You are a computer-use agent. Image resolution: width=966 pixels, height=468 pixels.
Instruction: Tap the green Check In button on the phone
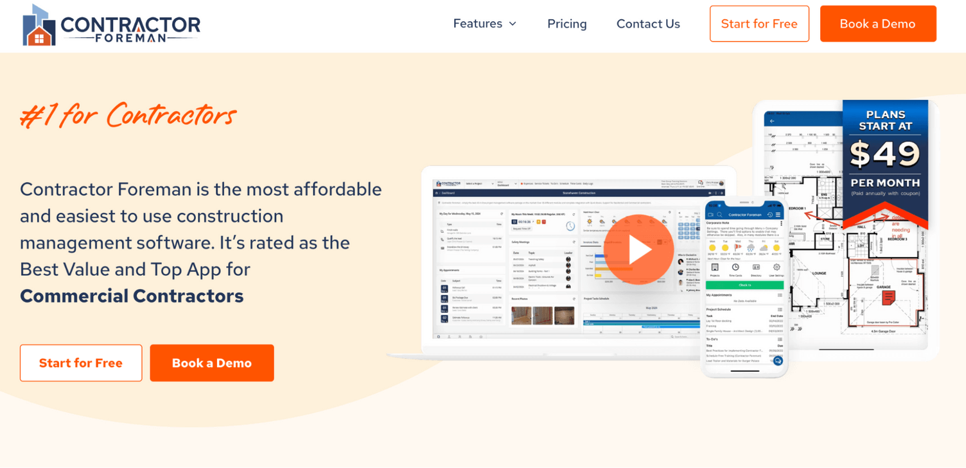744,285
